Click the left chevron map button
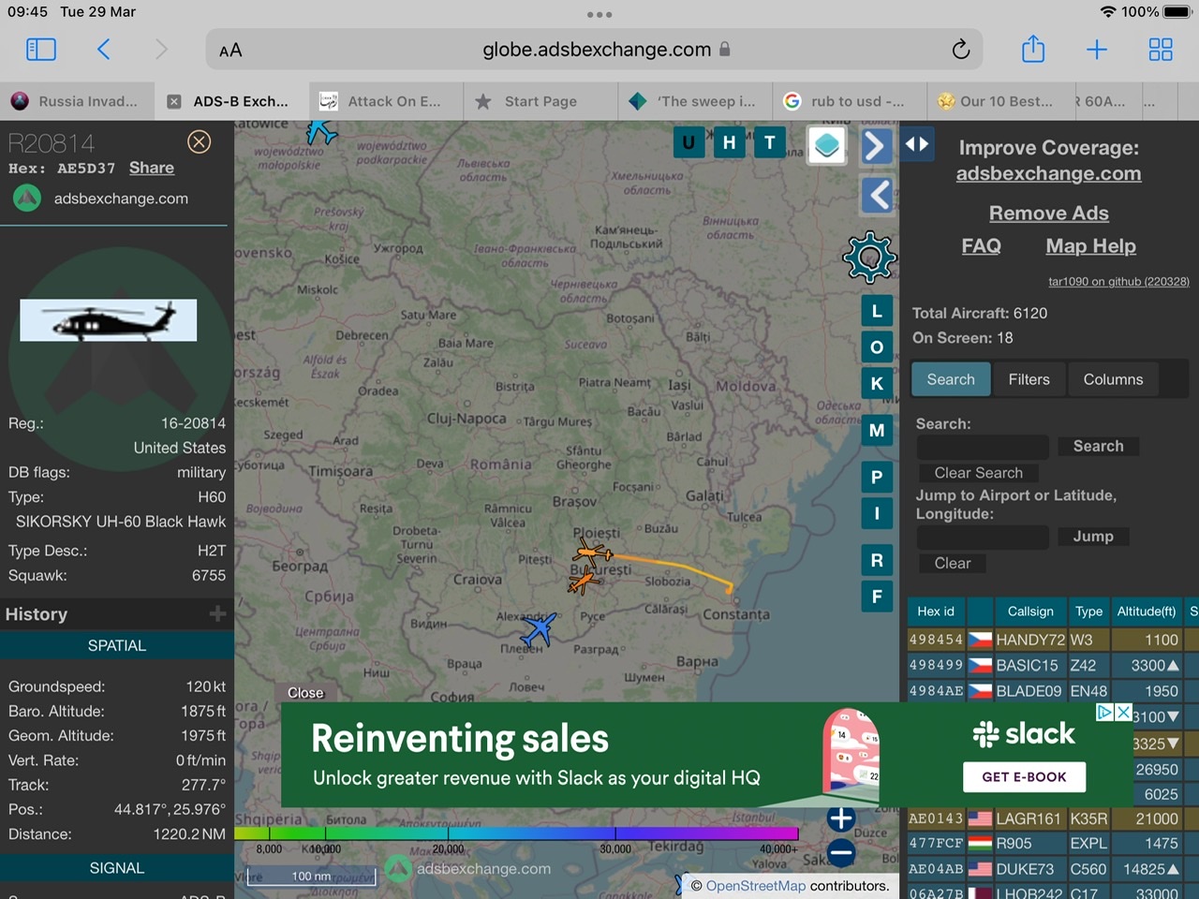1199x899 pixels. tap(876, 195)
